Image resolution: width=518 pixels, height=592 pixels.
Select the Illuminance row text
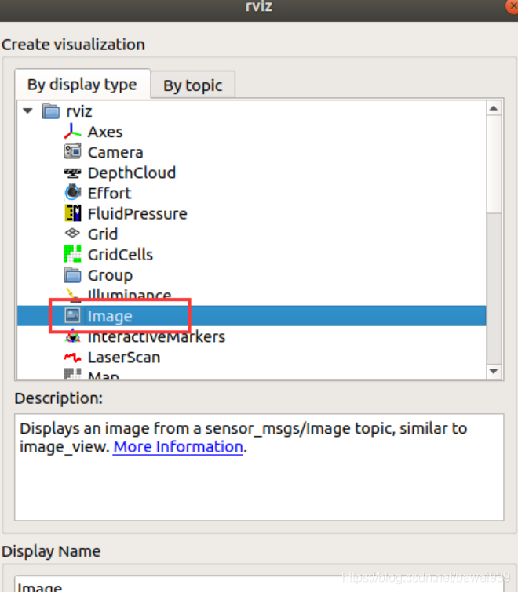(x=129, y=295)
